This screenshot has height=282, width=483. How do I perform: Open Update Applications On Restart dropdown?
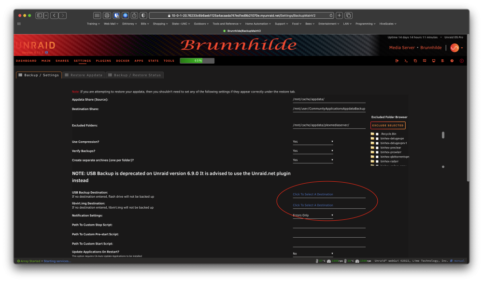coord(313,254)
